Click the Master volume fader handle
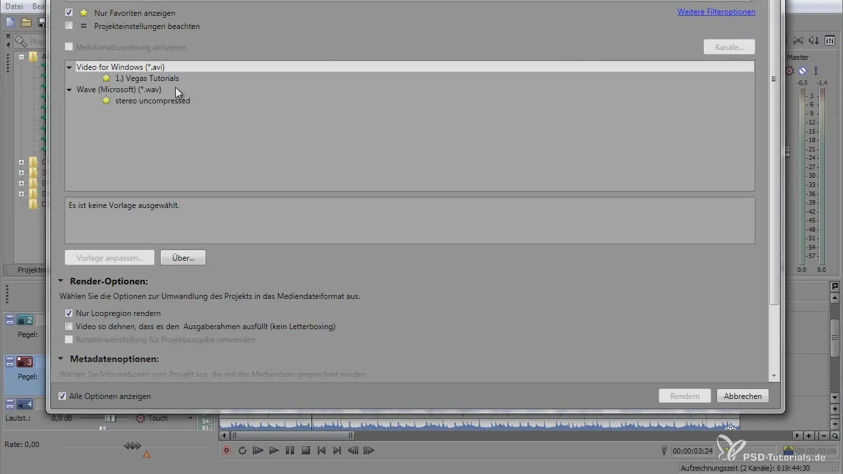843x474 pixels. click(787, 151)
